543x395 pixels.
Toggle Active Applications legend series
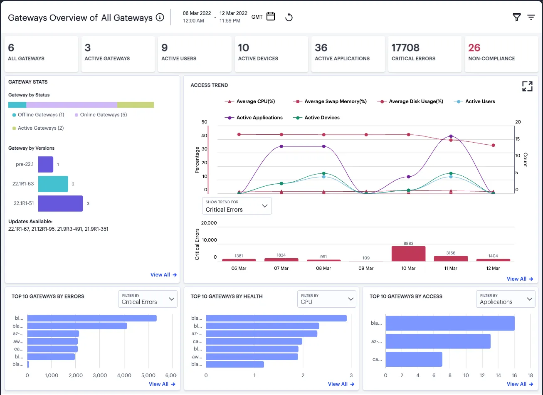pyautogui.click(x=254, y=118)
